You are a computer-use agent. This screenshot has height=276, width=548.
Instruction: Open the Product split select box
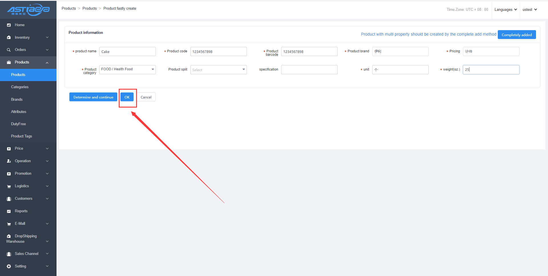[218, 70]
